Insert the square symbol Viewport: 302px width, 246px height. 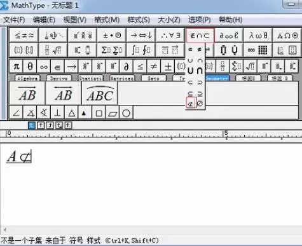pyautogui.click(x=99, y=113)
